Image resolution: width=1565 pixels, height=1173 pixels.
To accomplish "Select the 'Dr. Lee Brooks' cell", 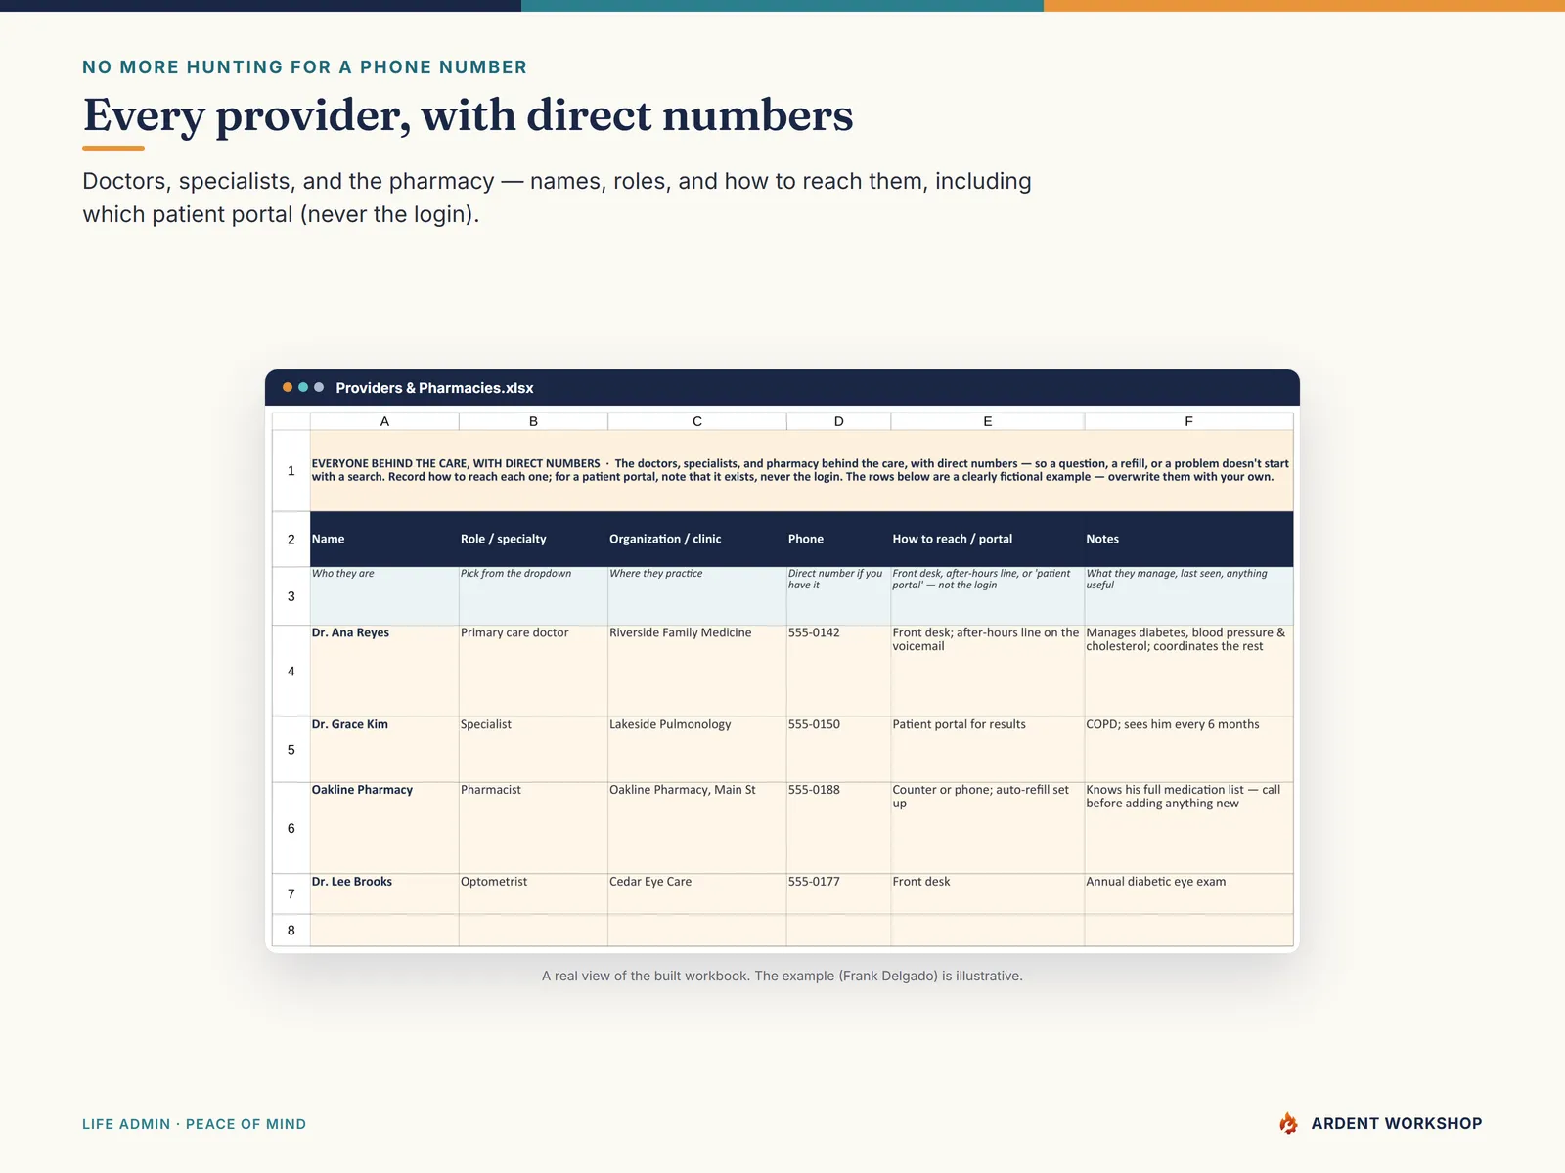I will point(384,893).
